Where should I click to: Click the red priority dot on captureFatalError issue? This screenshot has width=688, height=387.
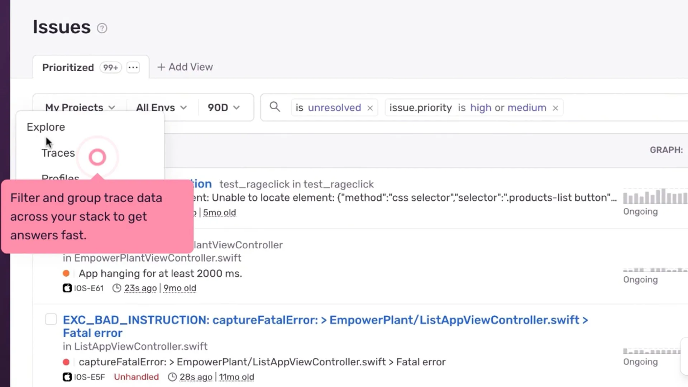pyautogui.click(x=66, y=362)
